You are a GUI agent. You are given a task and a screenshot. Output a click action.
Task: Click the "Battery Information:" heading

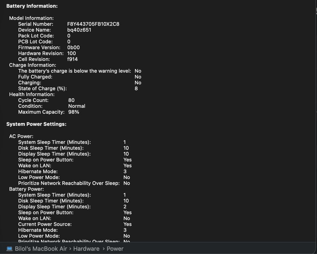(x=32, y=6)
